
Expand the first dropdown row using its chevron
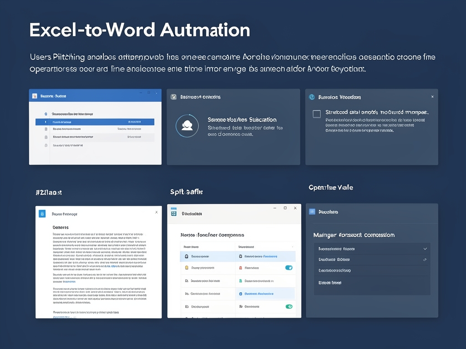pyautogui.click(x=425, y=249)
